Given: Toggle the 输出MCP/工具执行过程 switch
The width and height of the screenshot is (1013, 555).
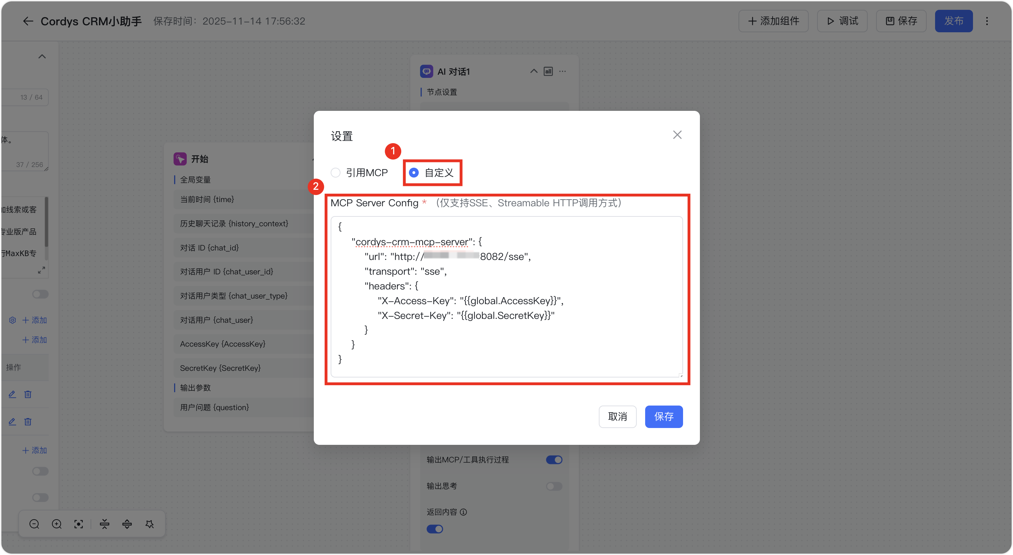Looking at the screenshot, I should point(554,460).
